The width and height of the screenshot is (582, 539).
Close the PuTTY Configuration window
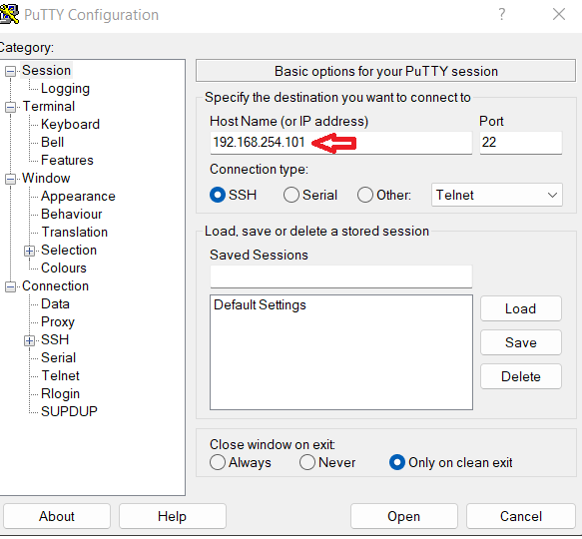[x=559, y=14]
